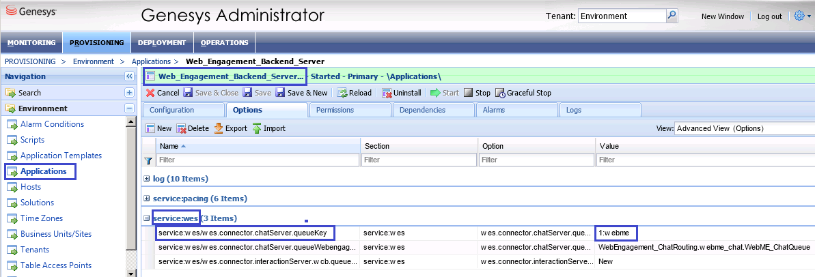Click the Tenant Environment input field
Image resolution: width=815 pixels, height=277 pixels.
point(622,16)
